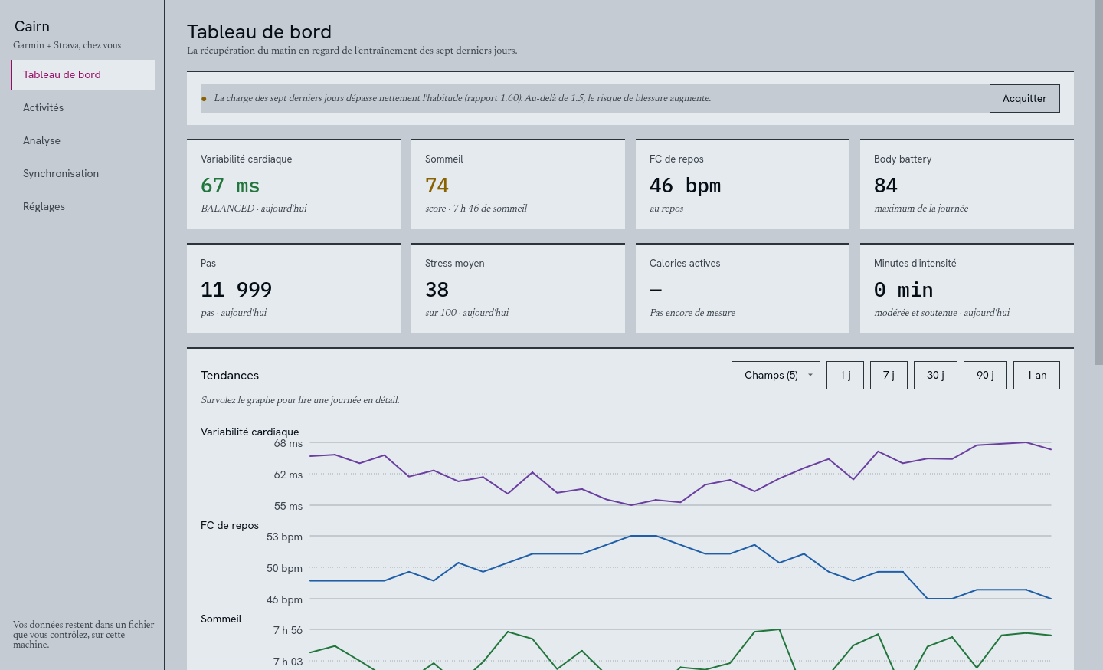
Task: Select the Sommeil score 74 card
Action: [x=518, y=184]
